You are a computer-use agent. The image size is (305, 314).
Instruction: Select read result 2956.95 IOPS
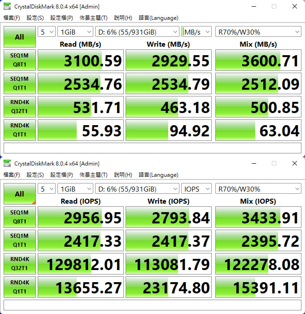click(x=81, y=217)
